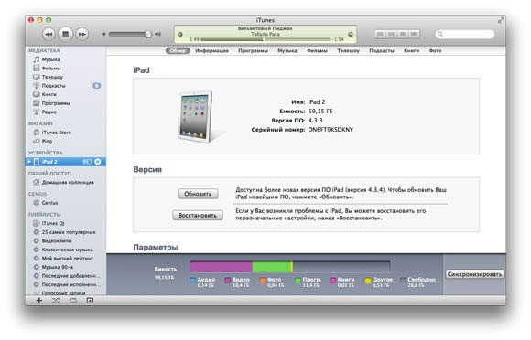The width and height of the screenshot is (531, 340).
Task: Click the full-screen arrows icon in the title bar
Action: [501, 20]
